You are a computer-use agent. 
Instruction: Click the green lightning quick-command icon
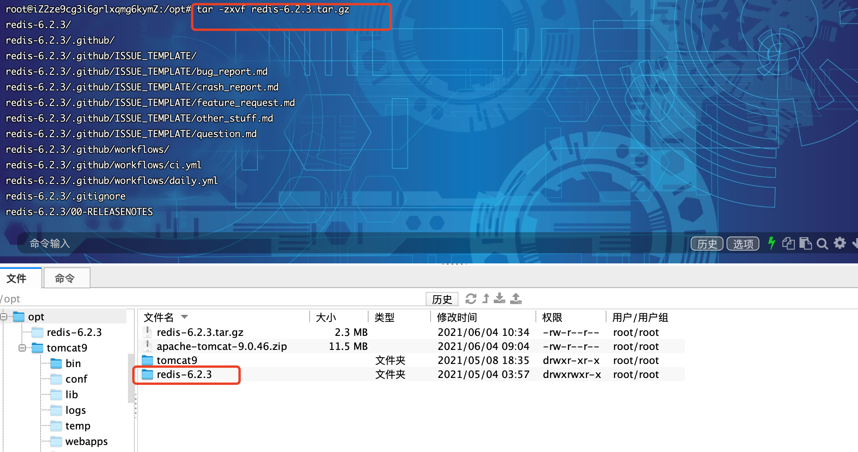(x=771, y=244)
